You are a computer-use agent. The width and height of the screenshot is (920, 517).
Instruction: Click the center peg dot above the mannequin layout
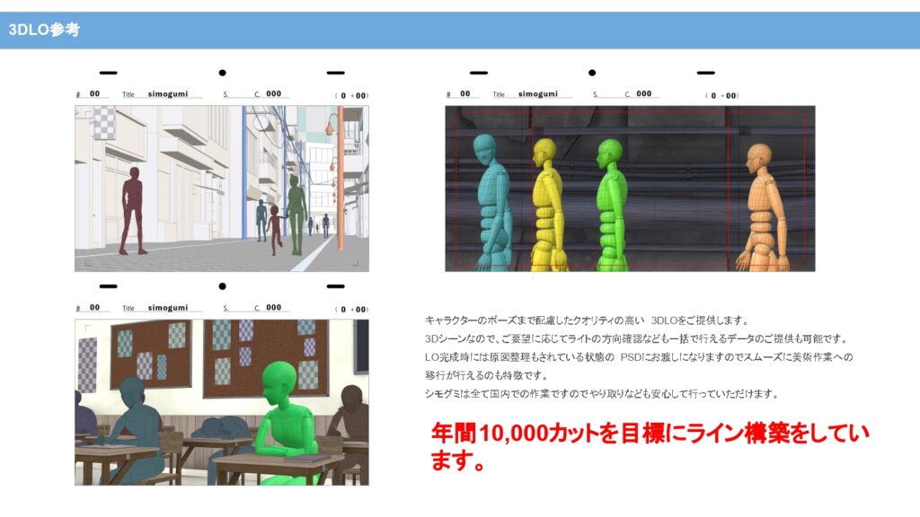point(591,73)
